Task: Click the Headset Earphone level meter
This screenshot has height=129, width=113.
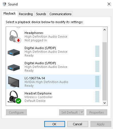Action: 97,96
